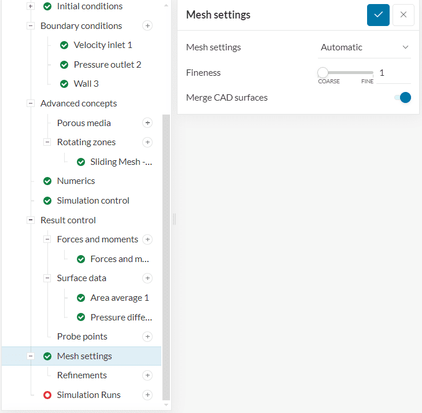Image resolution: width=422 pixels, height=413 pixels.
Task: Create a new simulation run
Action: (147, 395)
